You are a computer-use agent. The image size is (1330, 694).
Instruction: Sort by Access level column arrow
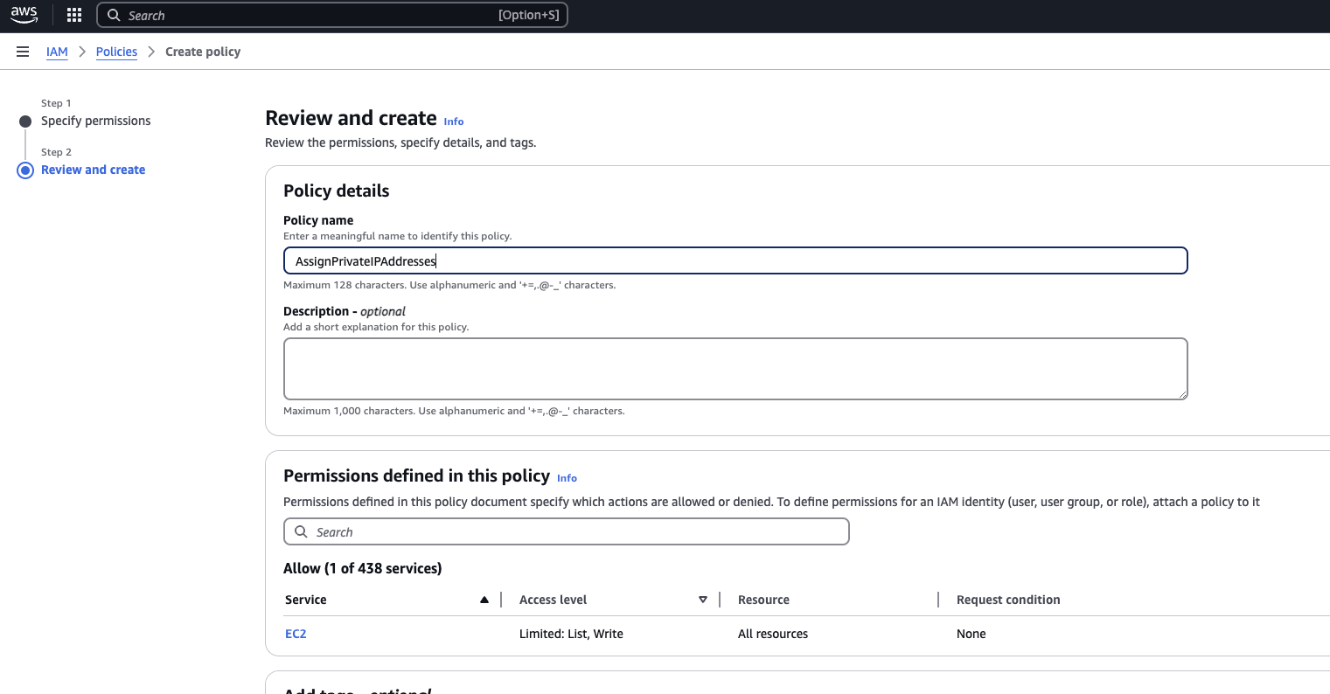(703, 600)
